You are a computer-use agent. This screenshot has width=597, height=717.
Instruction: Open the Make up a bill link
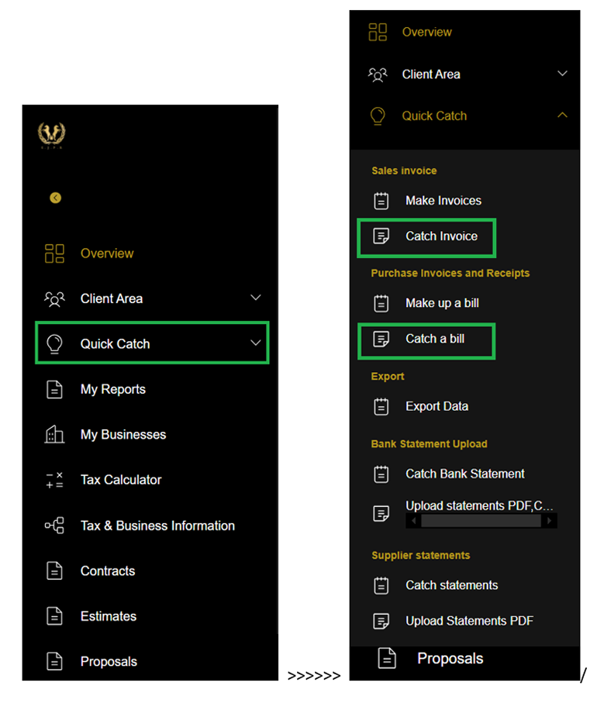point(442,303)
